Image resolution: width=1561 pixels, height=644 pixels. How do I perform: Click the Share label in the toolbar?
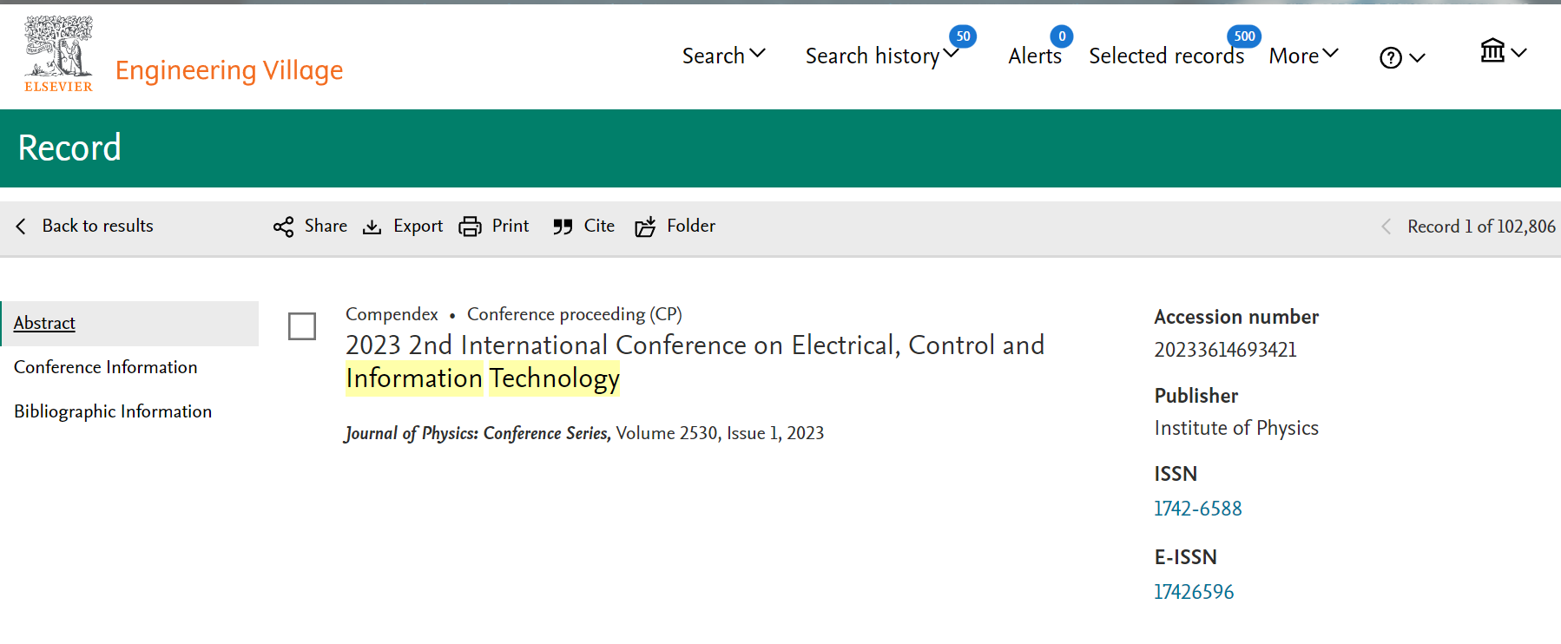326,226
